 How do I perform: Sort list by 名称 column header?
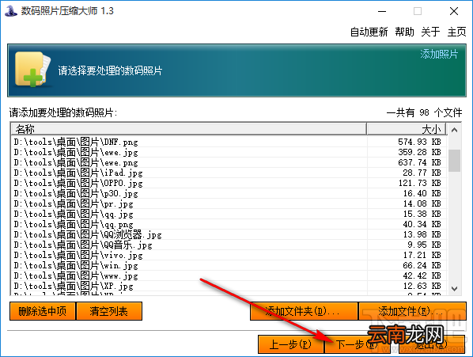(189, 129)
